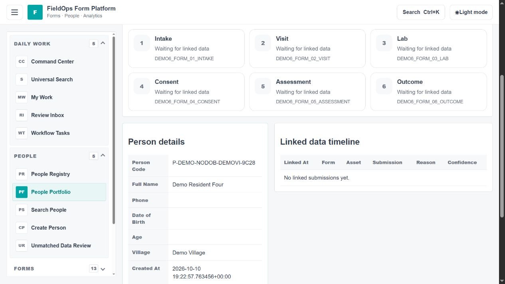505x284 pixels.
Task: Open Create Person page
Action: click(x=59, y=228)
